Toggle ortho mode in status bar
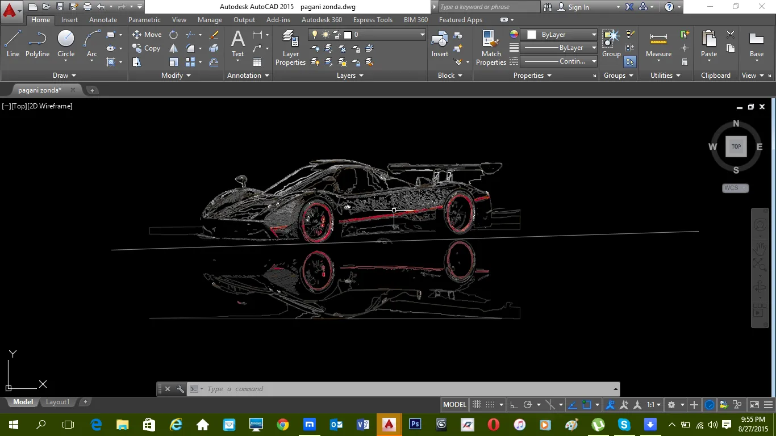The image size is (776, 436). 514,405
